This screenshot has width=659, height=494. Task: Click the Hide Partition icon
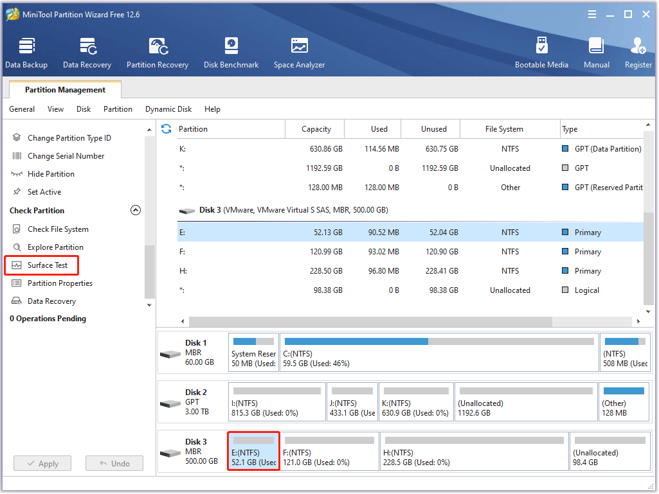pyautogui.click(x=17, y=174)
